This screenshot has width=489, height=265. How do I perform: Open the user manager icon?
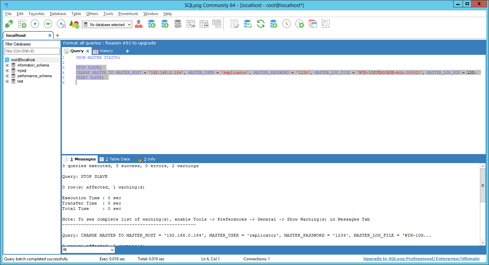(139, 24)
